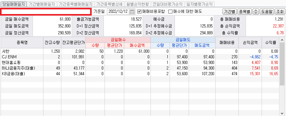
Task: Select the KB금융(대출) row
Action: pos(140,74)
